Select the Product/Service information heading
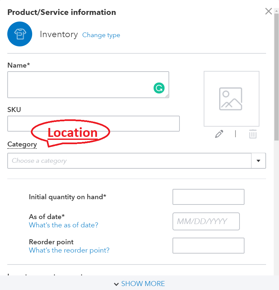279x290 pixels. coord(62,12)
